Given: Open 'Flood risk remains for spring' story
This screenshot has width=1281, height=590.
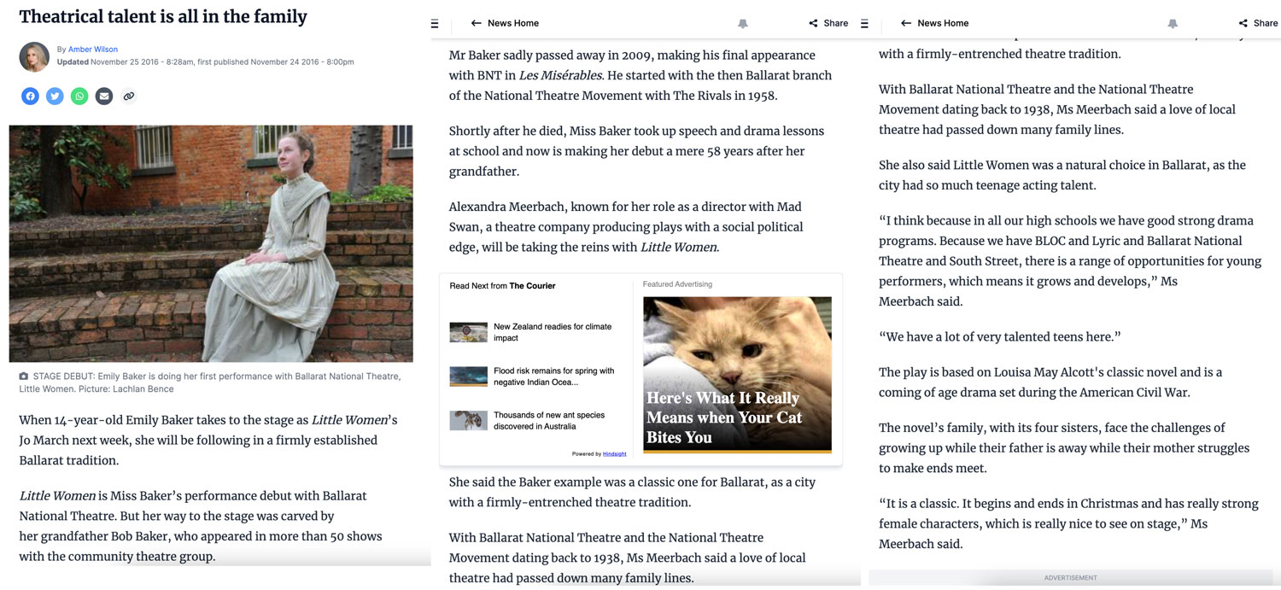Looking at the screenshot, I should 553,377.
